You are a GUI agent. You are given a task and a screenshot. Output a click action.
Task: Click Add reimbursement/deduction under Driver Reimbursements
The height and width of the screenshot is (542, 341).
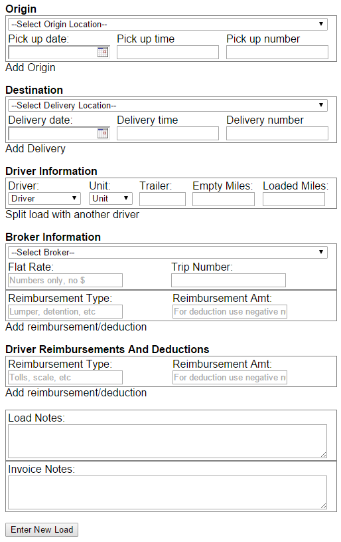pos(76,392)
